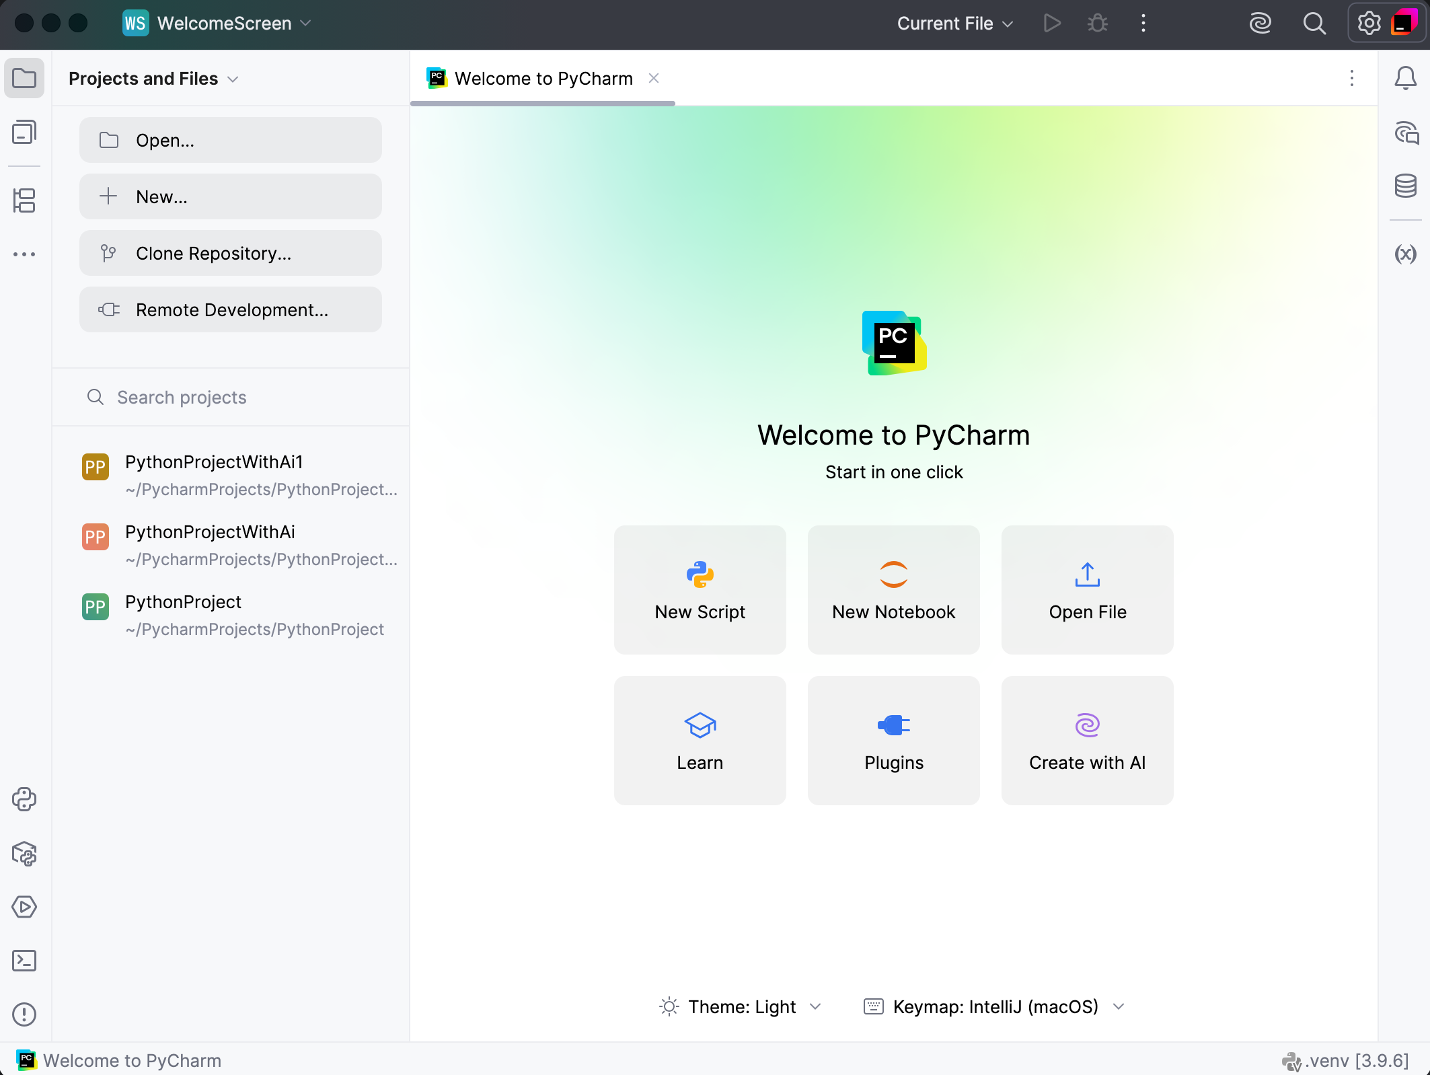
Task: Open the Python Packages tool window
Action: pyautogui.click(x=24, y=853)
